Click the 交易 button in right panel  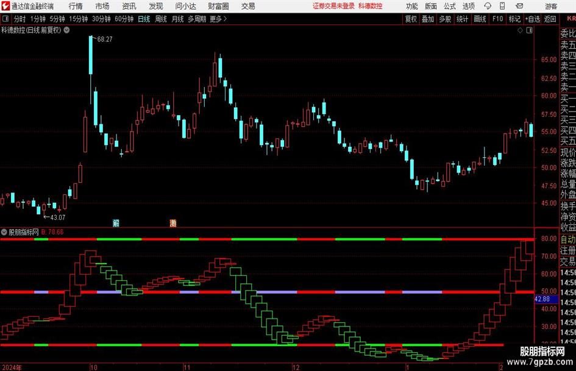click(x=568, y=261)
